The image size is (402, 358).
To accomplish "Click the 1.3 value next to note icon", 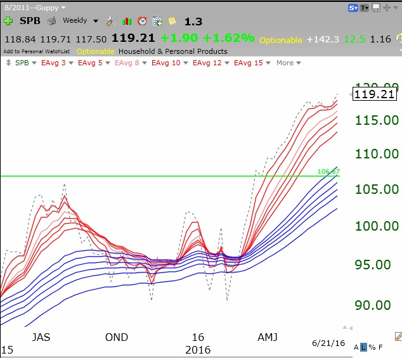I will (193, 22).
